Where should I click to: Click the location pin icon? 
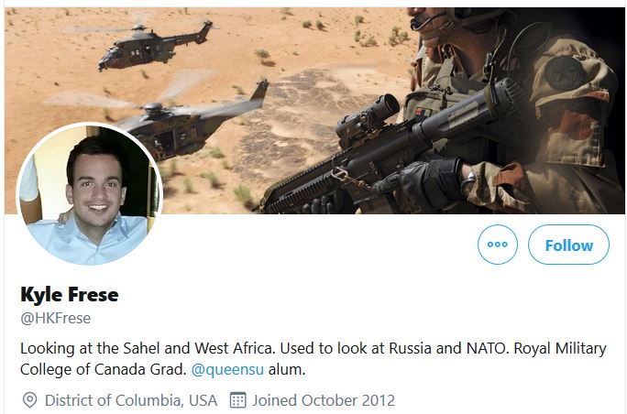click(30, 400)
